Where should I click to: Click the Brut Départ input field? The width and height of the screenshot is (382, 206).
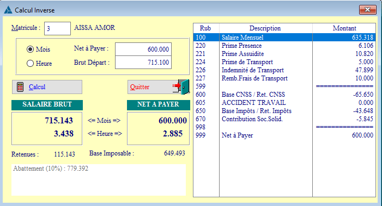point(143,63)
